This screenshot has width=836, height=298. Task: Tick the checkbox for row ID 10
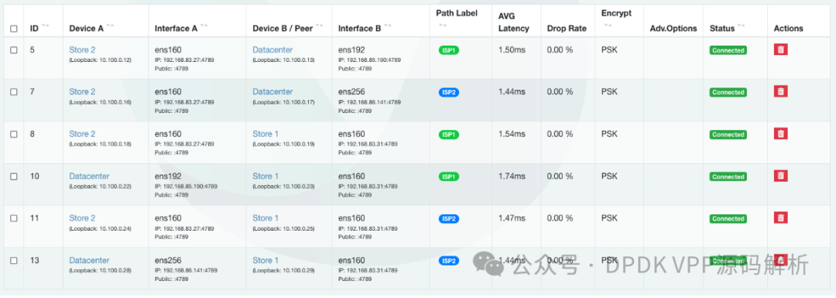14,176
